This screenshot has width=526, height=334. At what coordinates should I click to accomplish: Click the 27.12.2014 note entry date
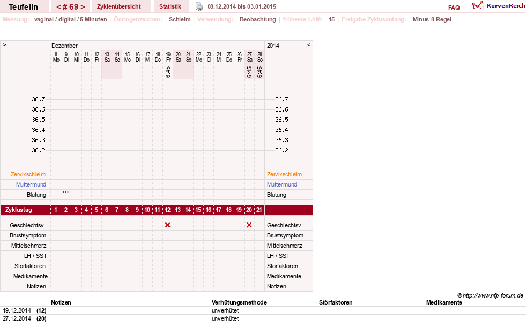click(17, 318)
